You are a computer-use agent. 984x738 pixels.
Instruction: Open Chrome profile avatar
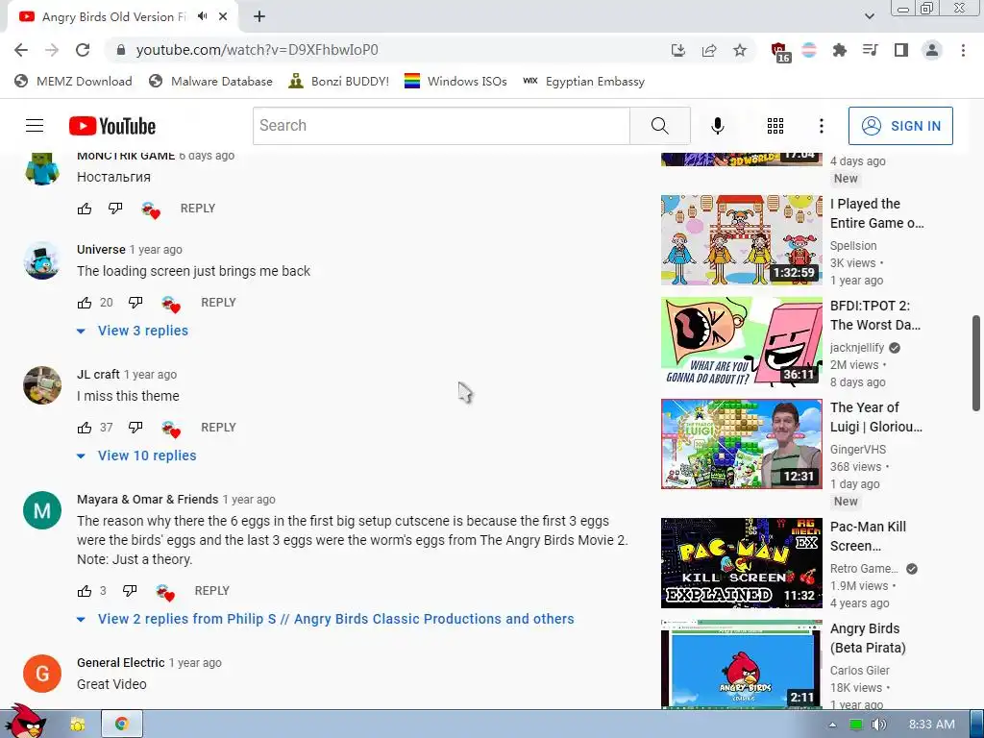(932, 50)
